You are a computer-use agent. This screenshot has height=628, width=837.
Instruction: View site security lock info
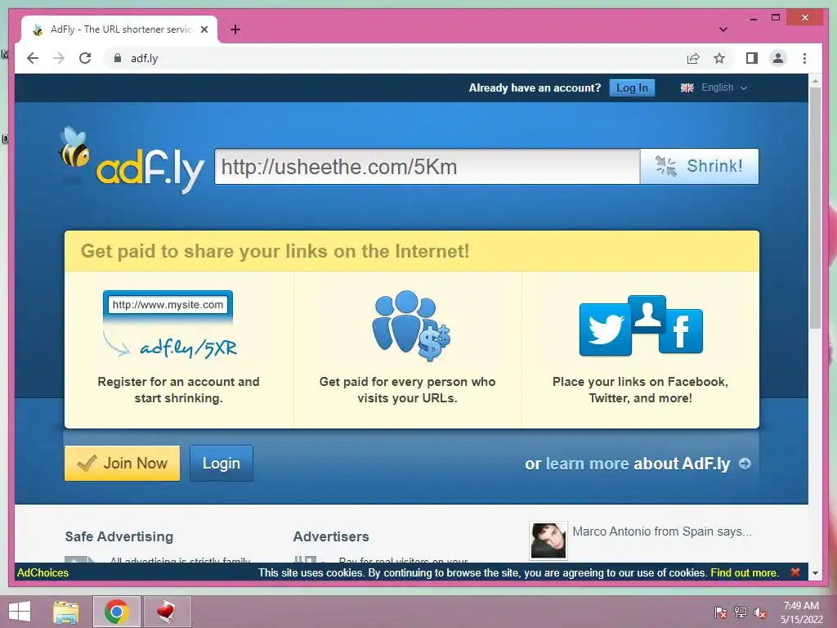tap(118, 58)
